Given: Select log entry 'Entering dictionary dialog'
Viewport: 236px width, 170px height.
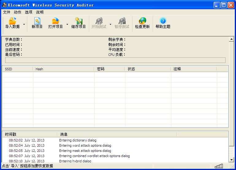Looking at the screenshot, I should pos(78,140).
